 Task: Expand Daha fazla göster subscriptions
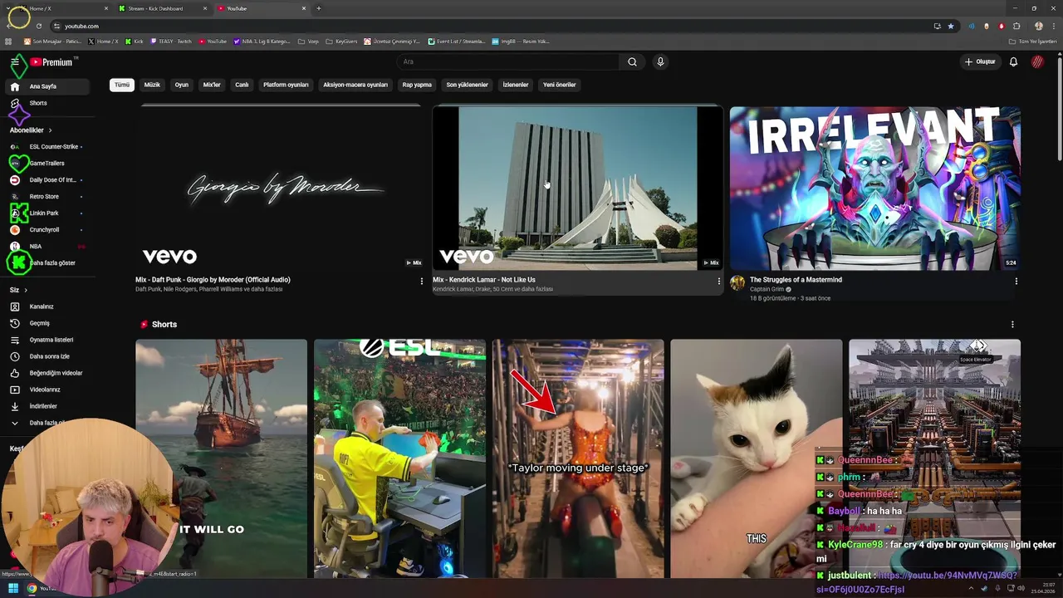tap(46, 263)
